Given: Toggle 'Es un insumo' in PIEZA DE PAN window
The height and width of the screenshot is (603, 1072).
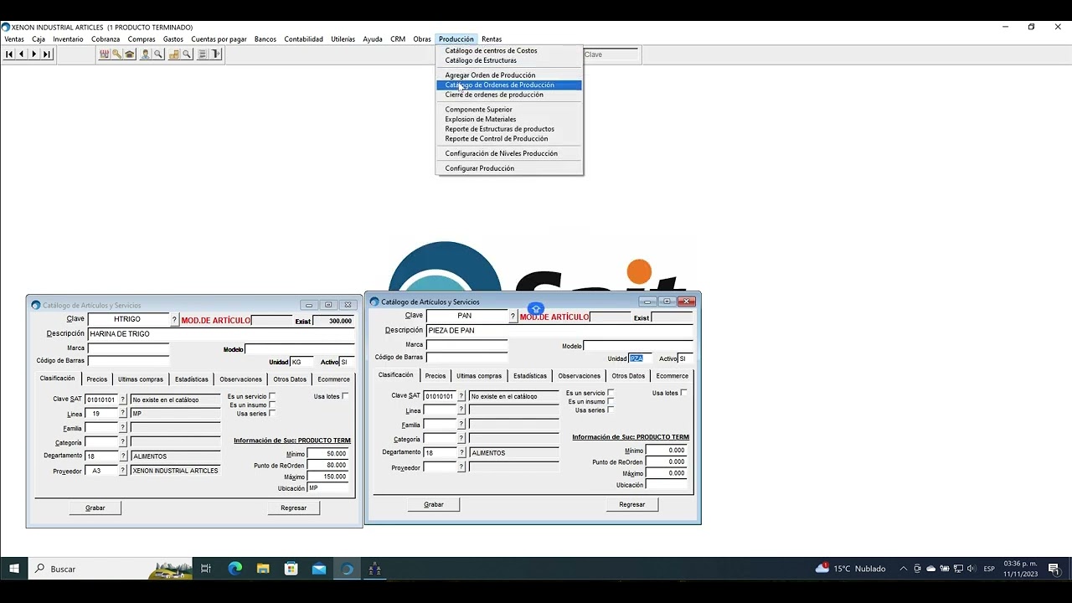Looking at the screenshot, I should pos(611,401).
